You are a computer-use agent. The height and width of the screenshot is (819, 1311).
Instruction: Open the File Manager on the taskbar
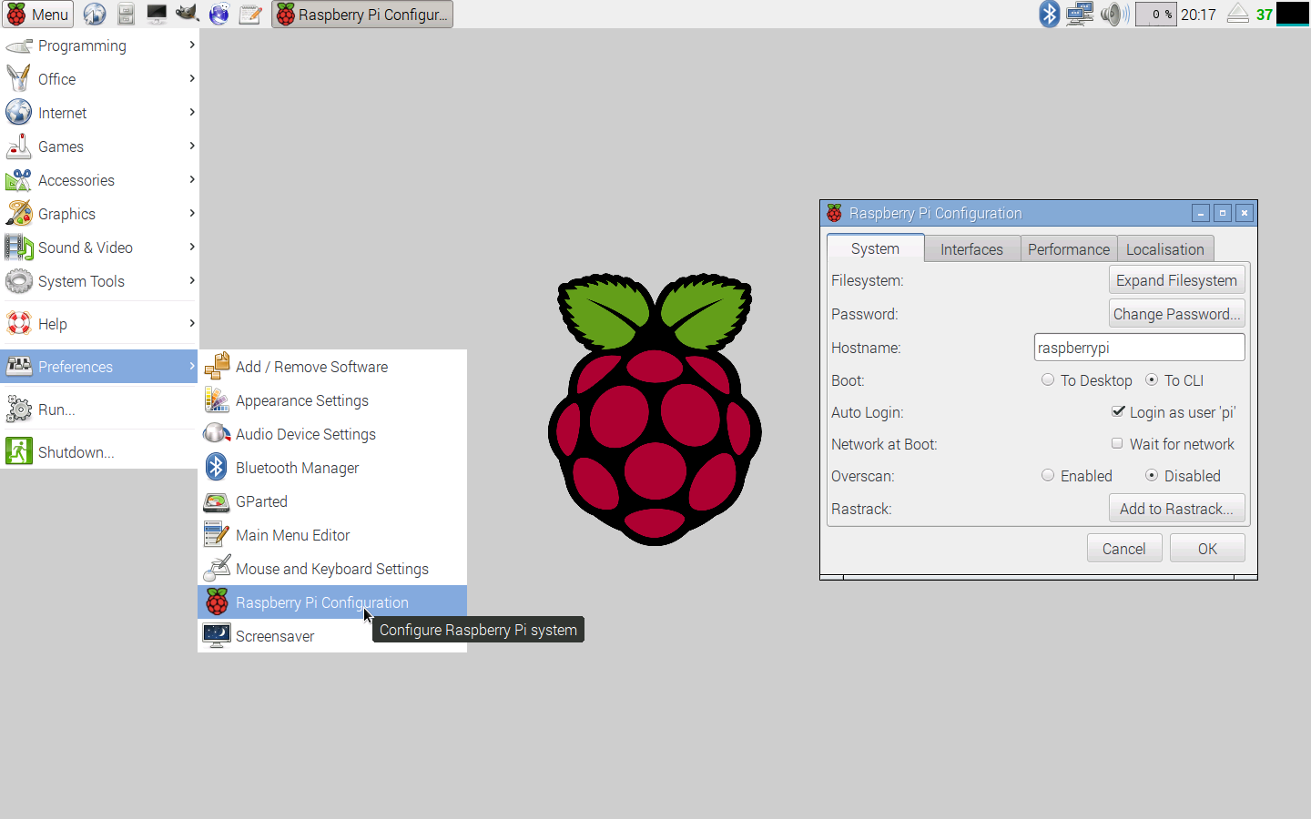126,14
